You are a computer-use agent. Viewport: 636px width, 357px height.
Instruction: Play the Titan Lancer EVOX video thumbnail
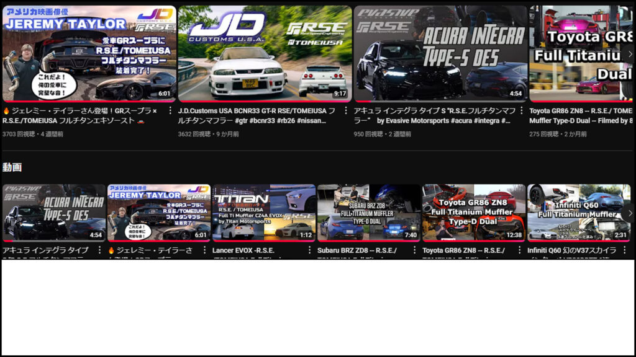point(264,213)
